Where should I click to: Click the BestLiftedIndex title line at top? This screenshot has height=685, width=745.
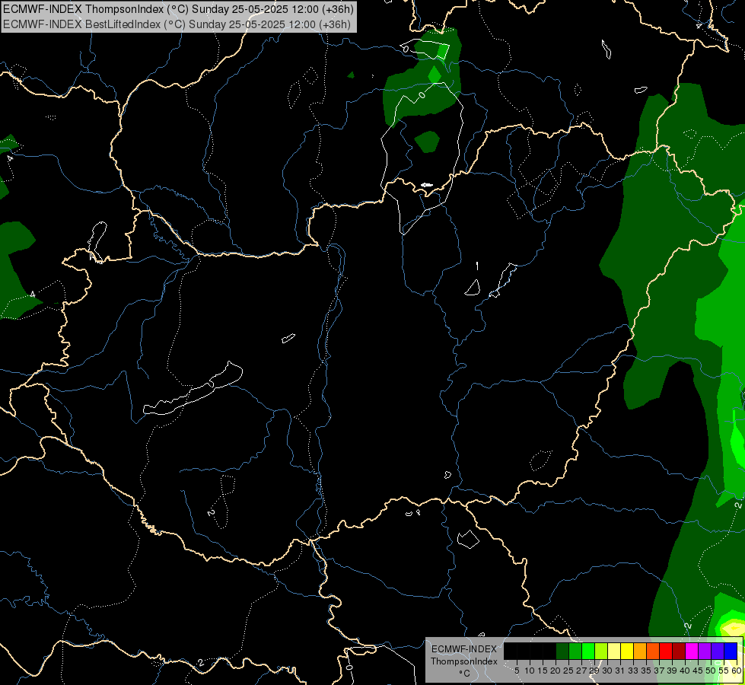tap(177, 24)
